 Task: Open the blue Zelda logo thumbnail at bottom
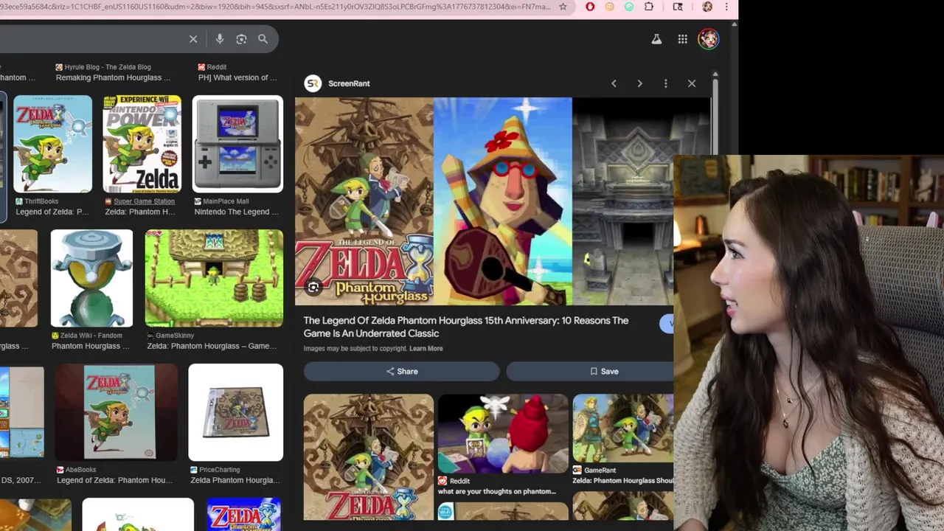244,515
